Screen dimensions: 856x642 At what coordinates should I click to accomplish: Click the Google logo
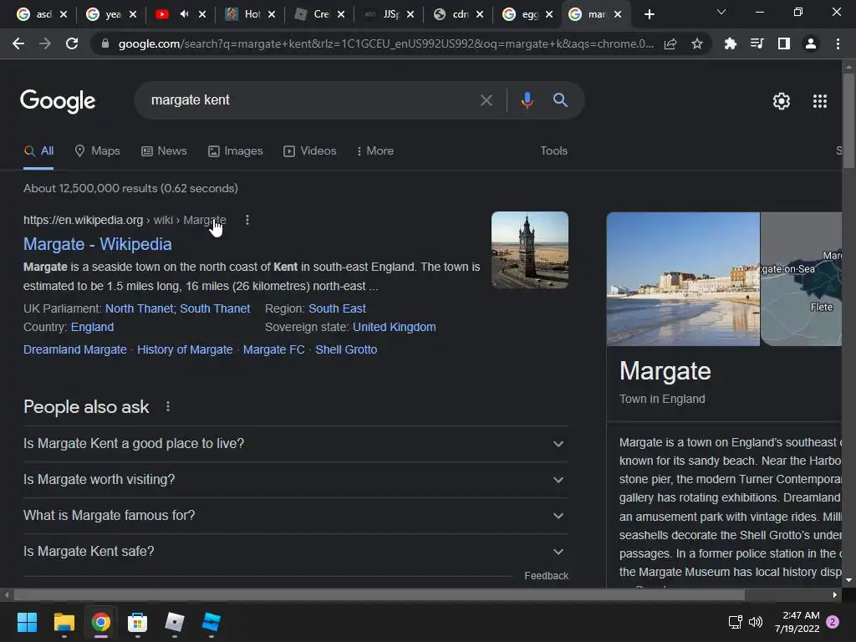58,101
